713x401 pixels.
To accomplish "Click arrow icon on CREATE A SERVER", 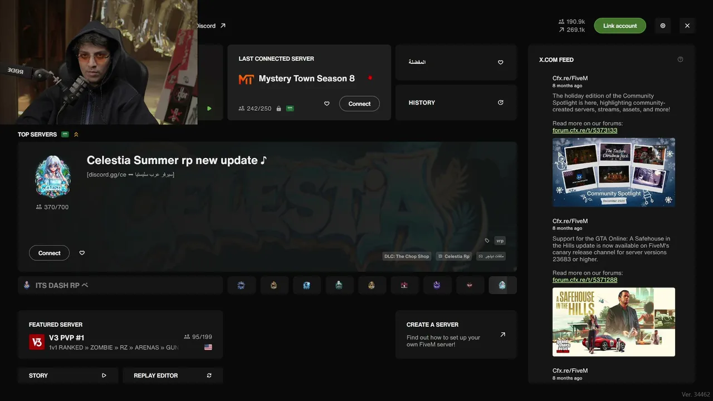I will (502, 335).
